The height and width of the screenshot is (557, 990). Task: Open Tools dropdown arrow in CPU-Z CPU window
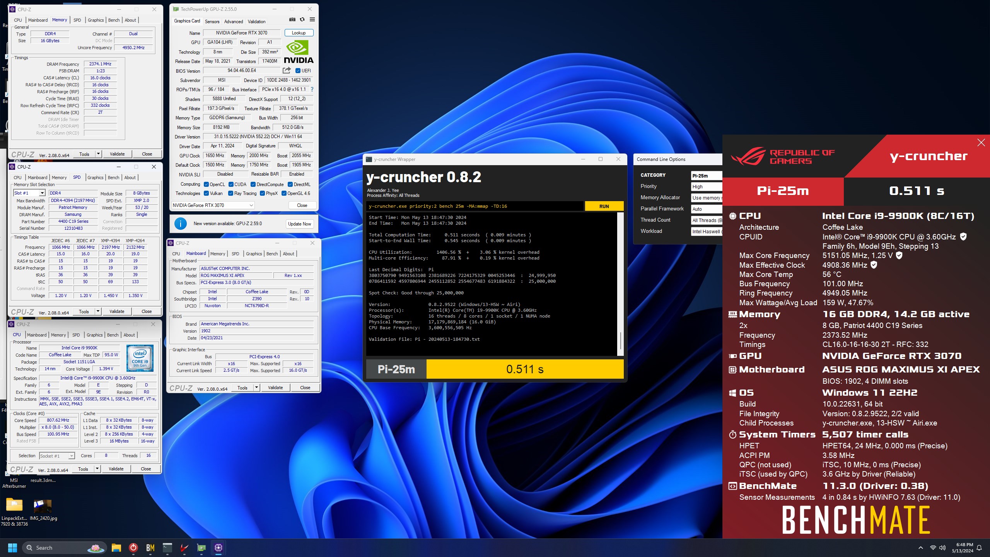point(97,469)
